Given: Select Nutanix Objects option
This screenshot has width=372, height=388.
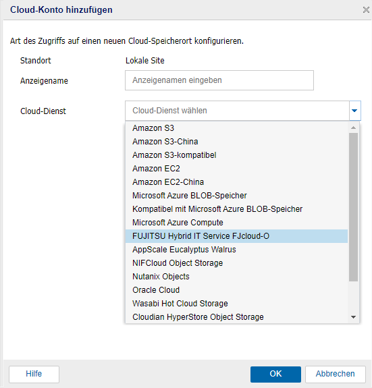Looking at the screenshot, I should coord(236,277).
